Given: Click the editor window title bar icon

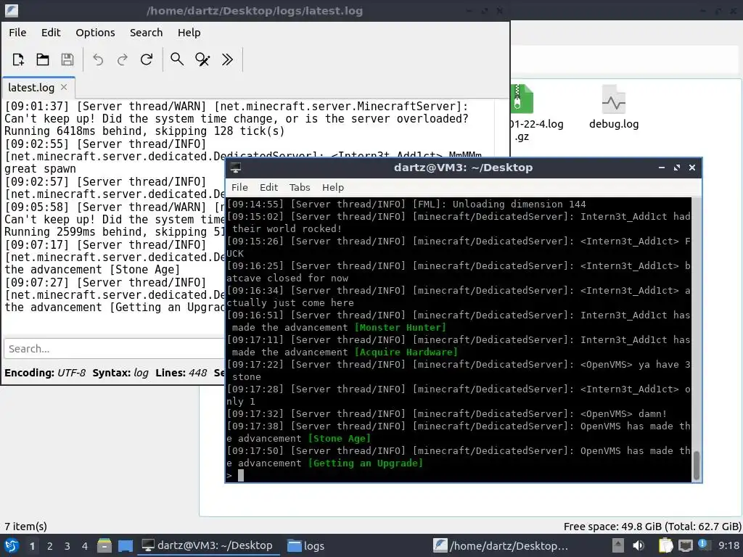Looking at the screenshot, I should tap(12, 10).
